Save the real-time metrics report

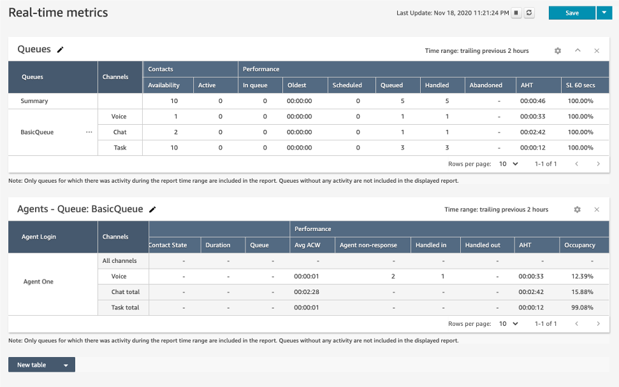pyautogui.click(x=572, y=12)
